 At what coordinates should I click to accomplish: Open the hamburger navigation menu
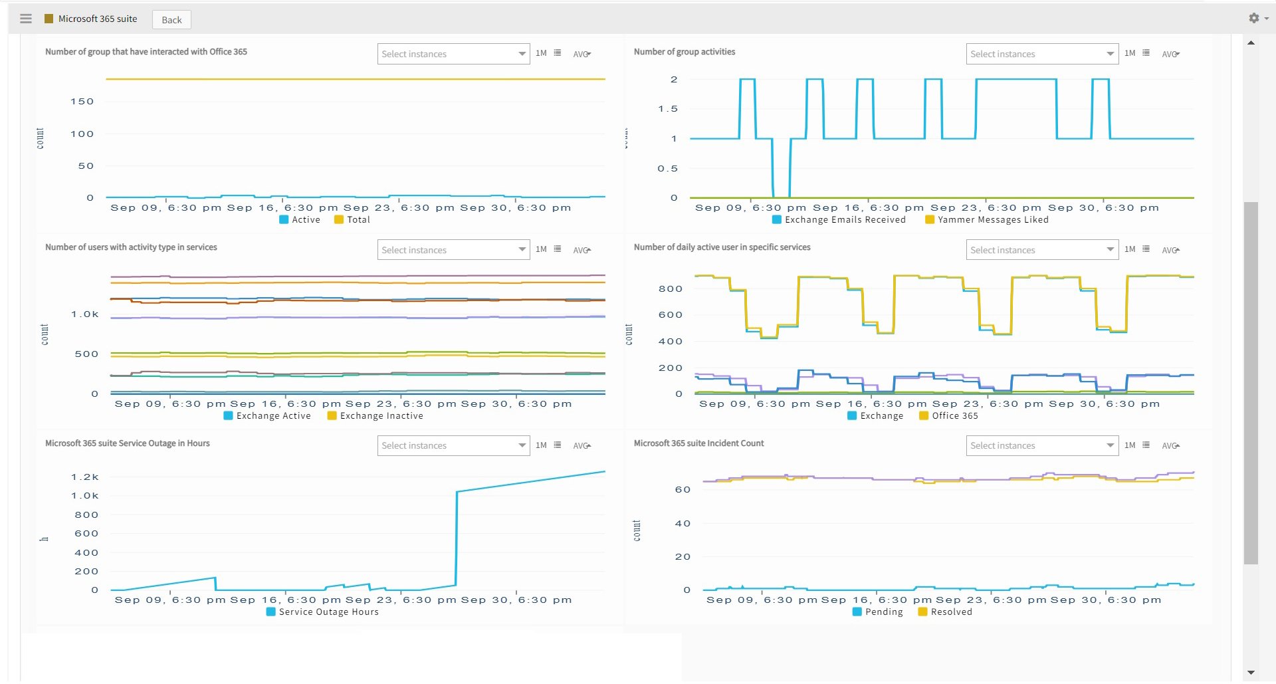click(x=25, y=19)
